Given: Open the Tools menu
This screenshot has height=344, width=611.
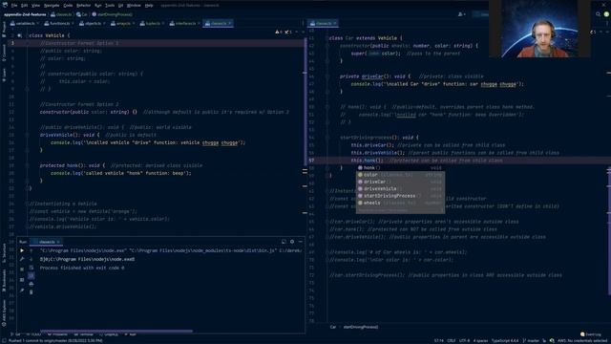Looking at the screenshot, I should pyautogui.click(x=110, y=6).
